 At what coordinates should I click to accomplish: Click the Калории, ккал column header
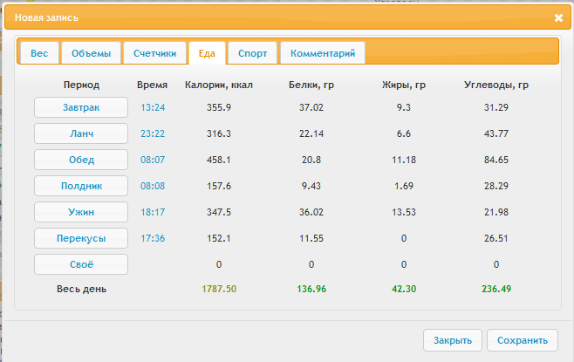point(219,85)
